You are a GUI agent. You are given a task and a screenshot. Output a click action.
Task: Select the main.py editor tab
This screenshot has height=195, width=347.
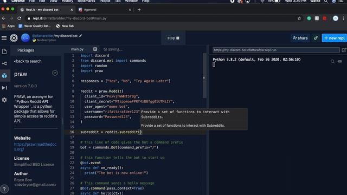(77, 49)
